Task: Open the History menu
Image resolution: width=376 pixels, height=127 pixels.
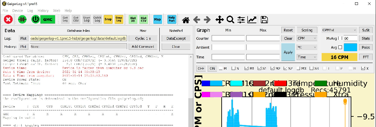Action: pyautogui.click(x=43, y=11)
